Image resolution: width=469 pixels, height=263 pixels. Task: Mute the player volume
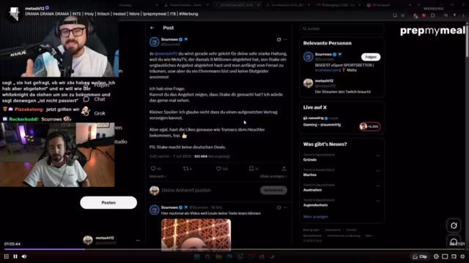point(24,256)
